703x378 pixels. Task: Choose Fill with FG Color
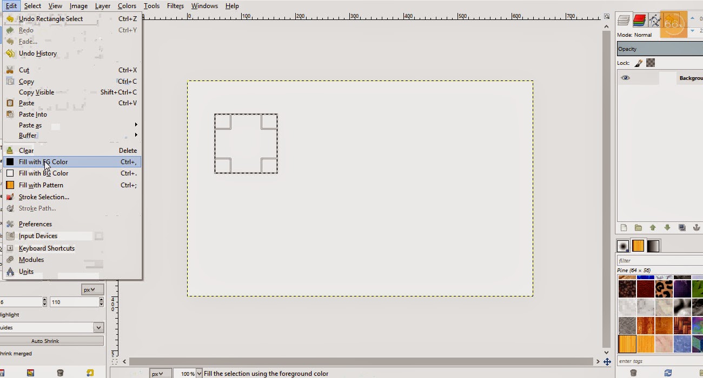pos(71,162)
